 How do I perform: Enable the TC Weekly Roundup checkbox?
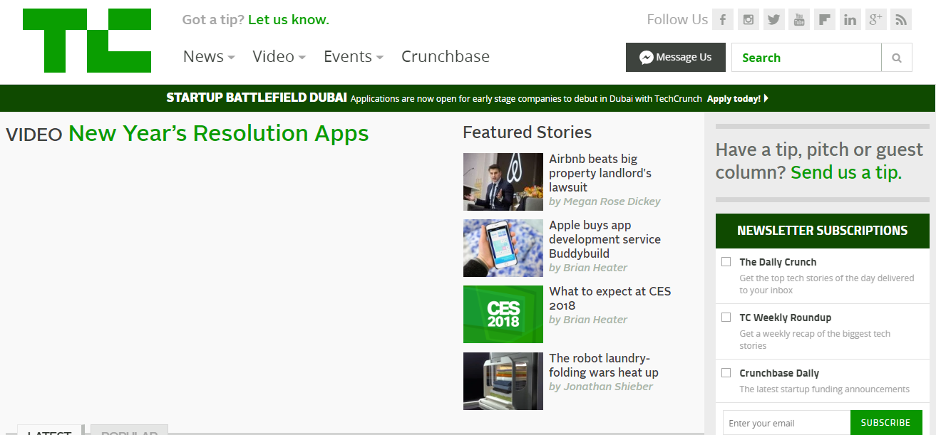[726, 317]
